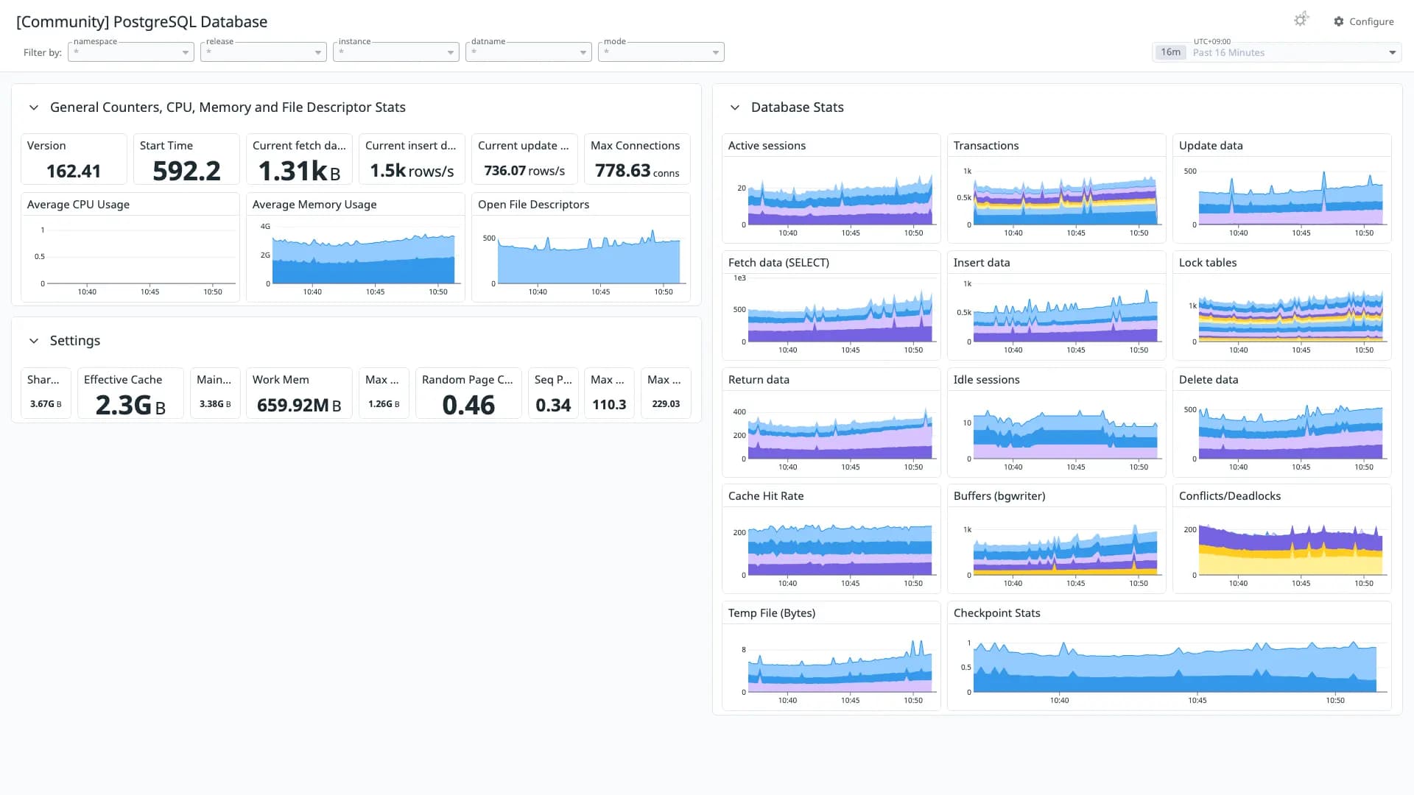Select the Max Connections value 778.63 conns
Image resolution: width=1414 pixels, height=795 pixels.
click(637, 171)
